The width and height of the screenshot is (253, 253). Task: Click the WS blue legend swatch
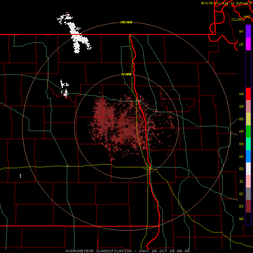[248, 156]
